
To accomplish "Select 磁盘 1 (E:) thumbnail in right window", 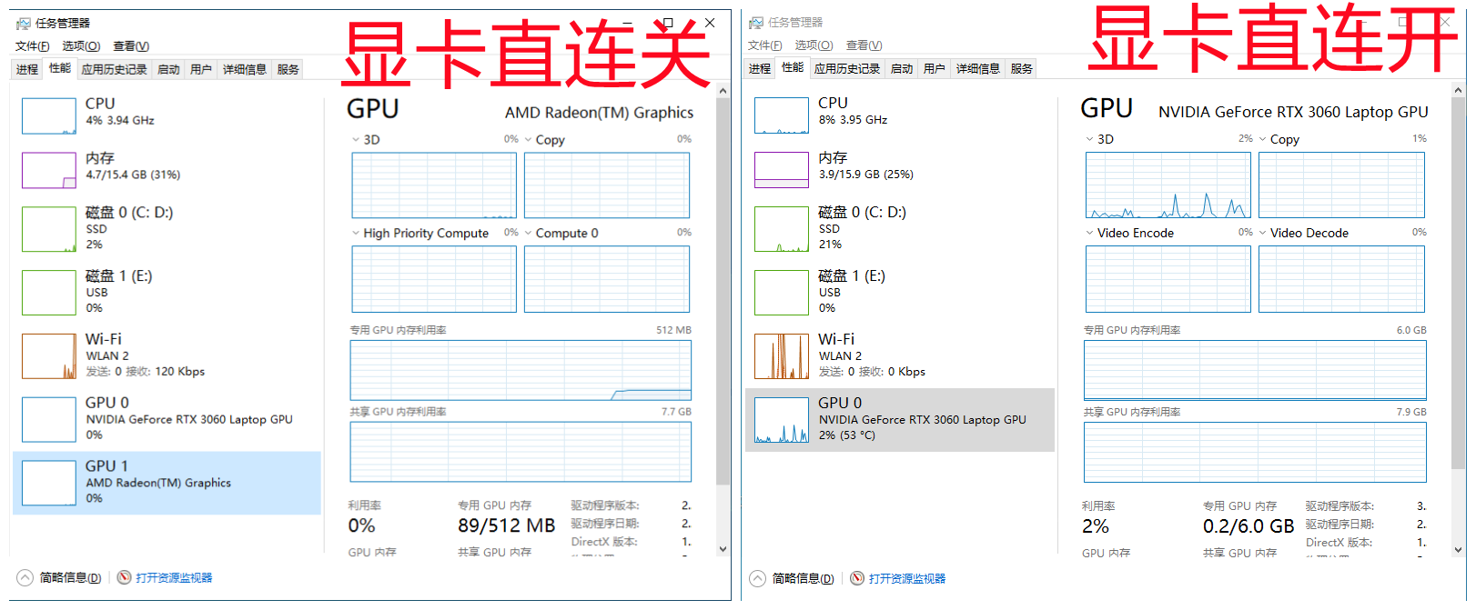I will 782,293.
